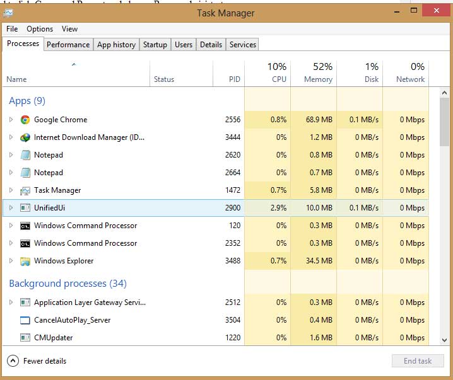Click the vertical scrollbar thumb

444,122
